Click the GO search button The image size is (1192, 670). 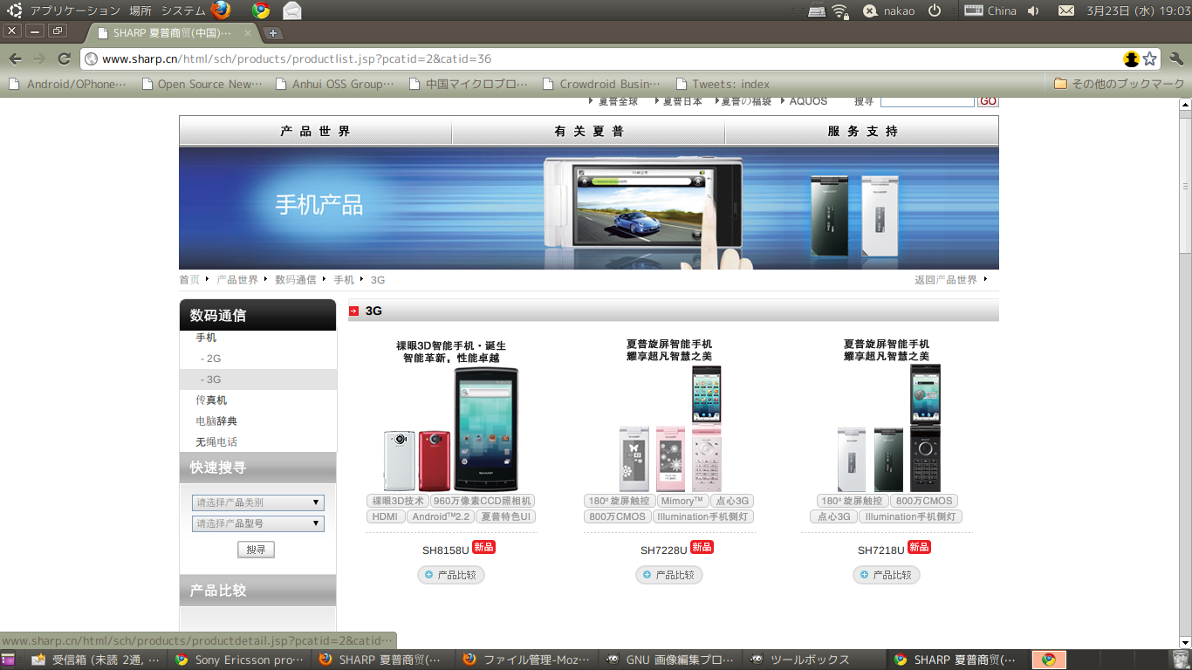pos(988,101)
